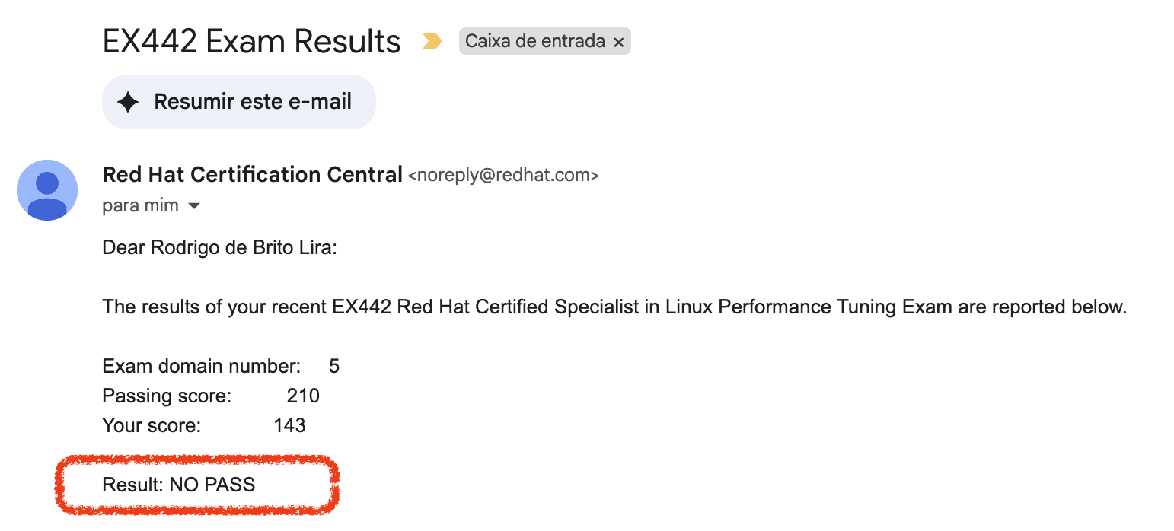Click the passing score value 210
Image resolution: width=1174 pixels, height=531 pixels.
(303, 396)
